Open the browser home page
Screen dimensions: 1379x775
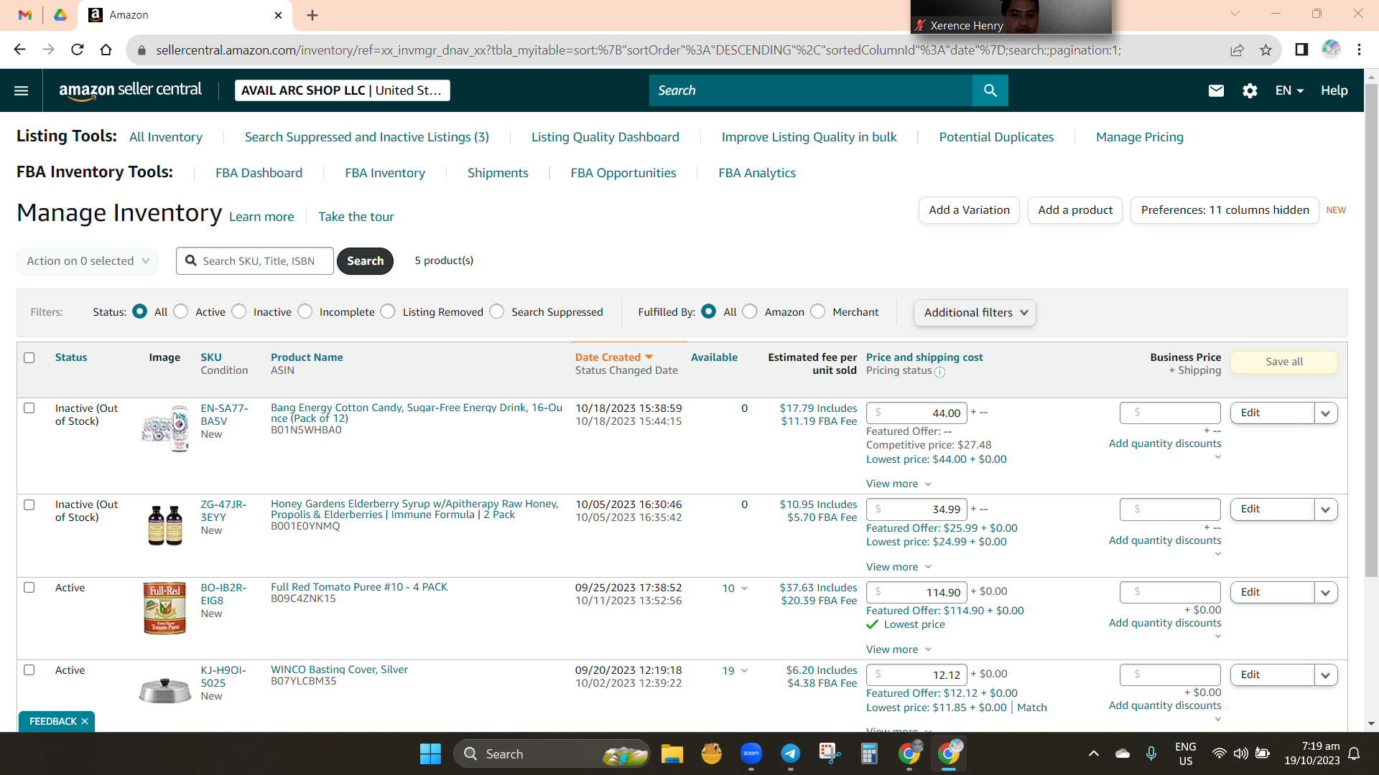tap(106, 50)
